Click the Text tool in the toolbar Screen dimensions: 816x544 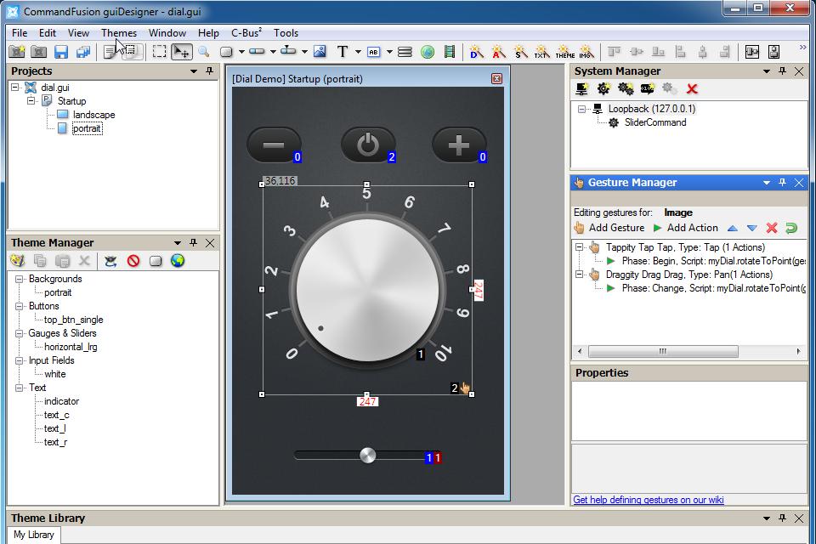pos(343,52)
